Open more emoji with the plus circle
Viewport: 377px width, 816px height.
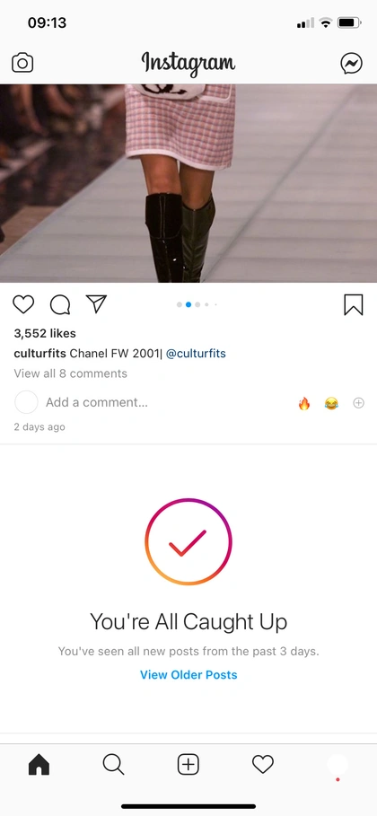tap(359, 403)
